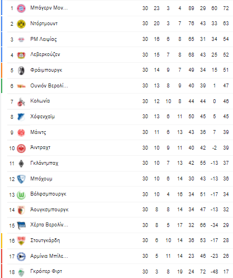The width and height of the screenshot is (233, 278).
Task: Click the Wolfsburg green W logo
Action: 21,195
